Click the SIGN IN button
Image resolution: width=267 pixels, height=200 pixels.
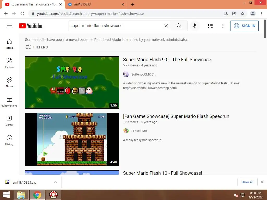(244, 26)
